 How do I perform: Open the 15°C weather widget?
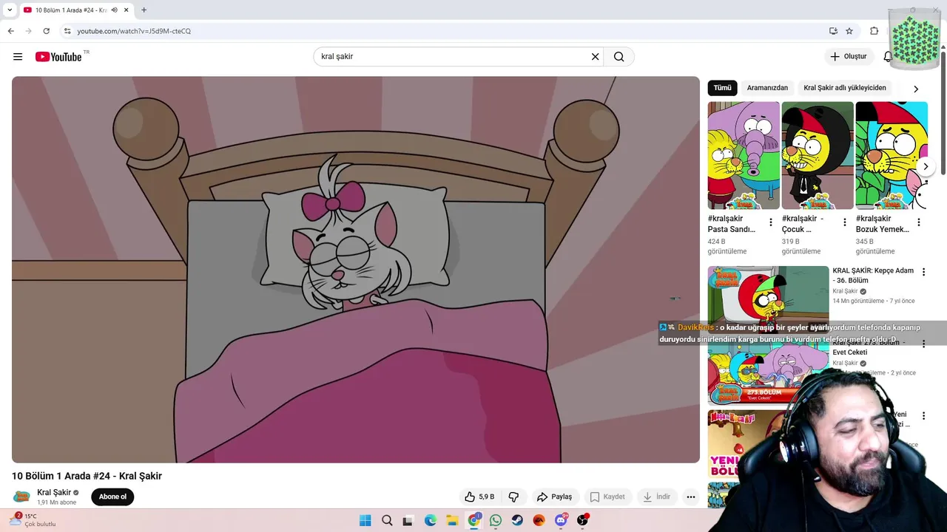[31, 520]
